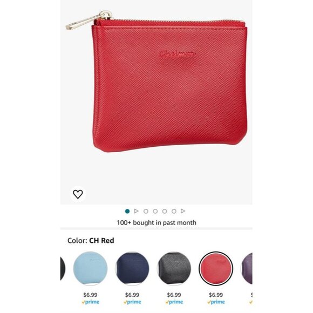This screenshot has height=313, width=313.
Task: Select the first filled image indicator dot
Action: point(127,211)
